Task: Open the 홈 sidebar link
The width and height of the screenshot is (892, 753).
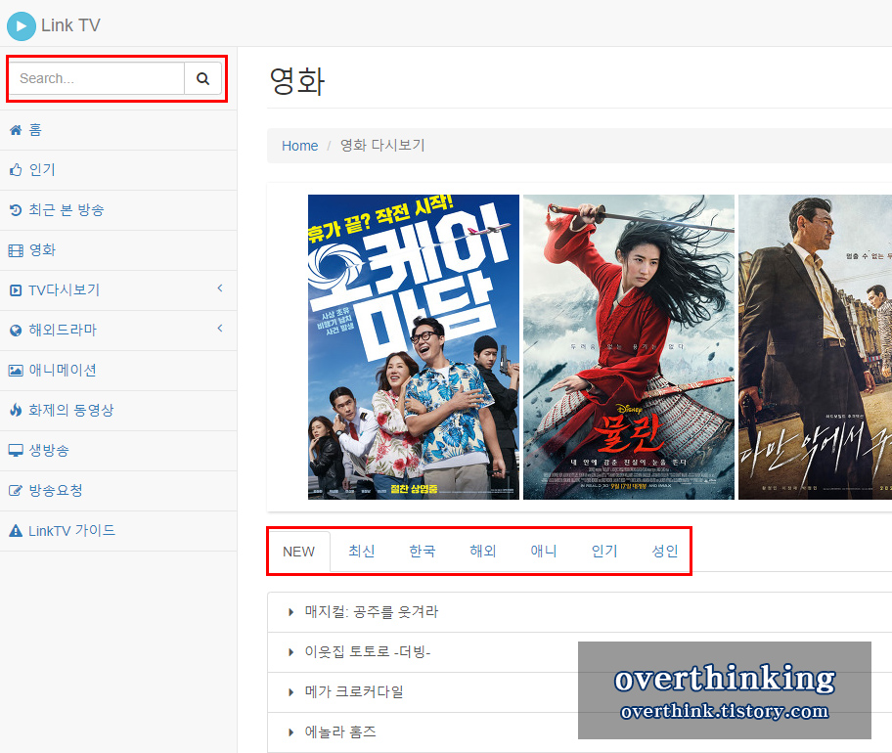Action: pos(34,130)
